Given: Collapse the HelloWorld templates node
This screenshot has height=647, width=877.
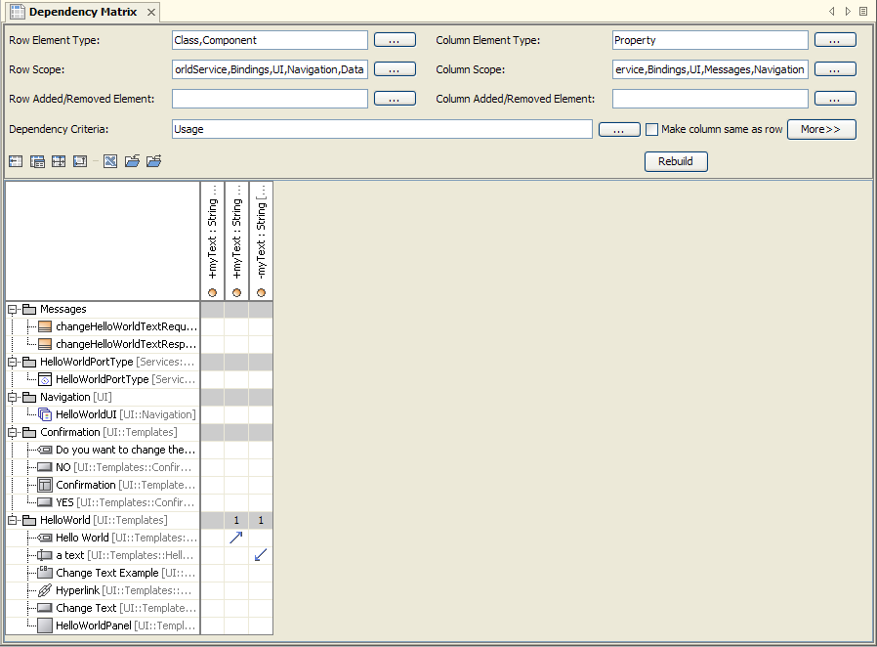Looking at the screenshot, I should pyautogui.click(x=13, y=520).
